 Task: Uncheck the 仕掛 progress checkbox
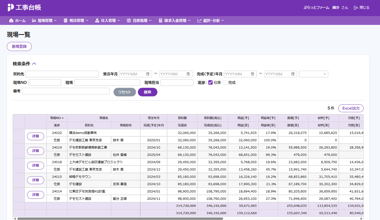[x=210, y=82]
